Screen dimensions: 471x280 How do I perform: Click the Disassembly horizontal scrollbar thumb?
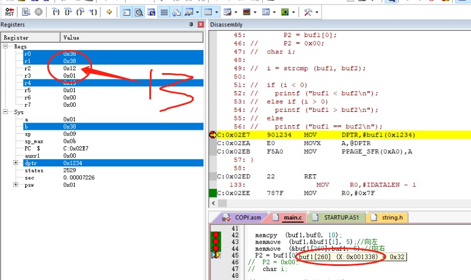pos(222,203)
